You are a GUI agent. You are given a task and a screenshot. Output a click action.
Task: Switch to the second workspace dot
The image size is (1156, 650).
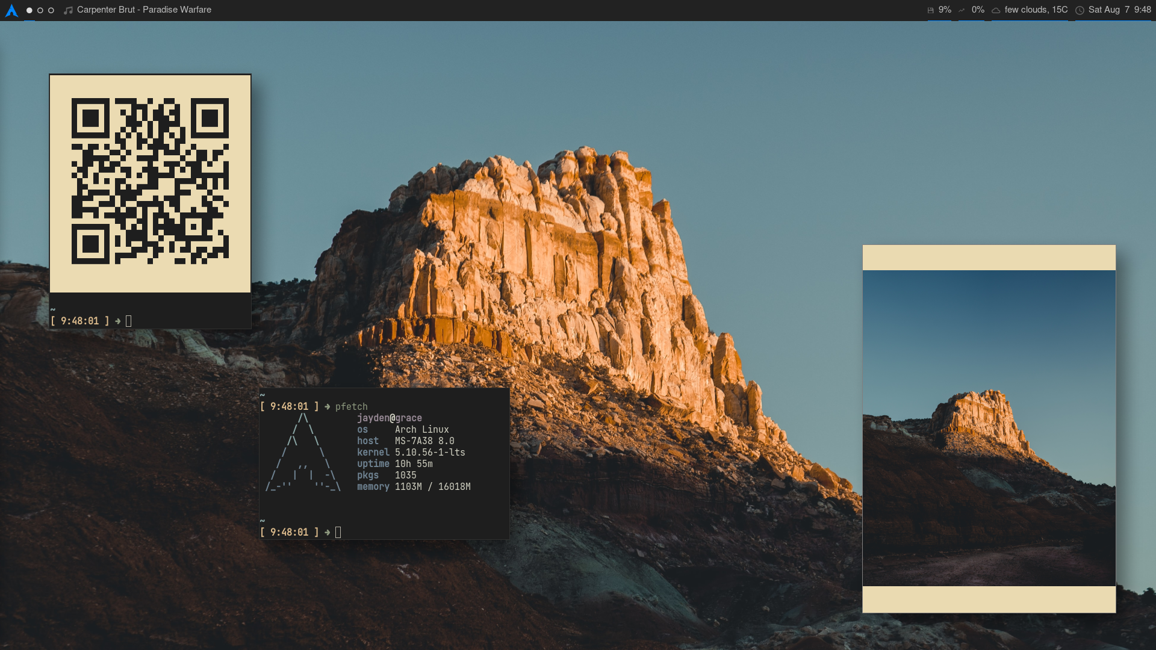pos(40,10)
